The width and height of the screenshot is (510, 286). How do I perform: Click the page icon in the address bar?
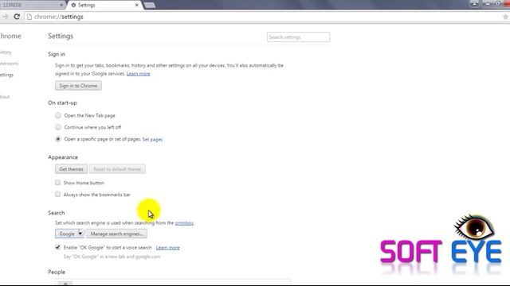coord(29,17)
